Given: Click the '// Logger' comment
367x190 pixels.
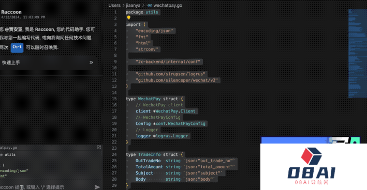Looking at the screenshot, I should (147, 130).
